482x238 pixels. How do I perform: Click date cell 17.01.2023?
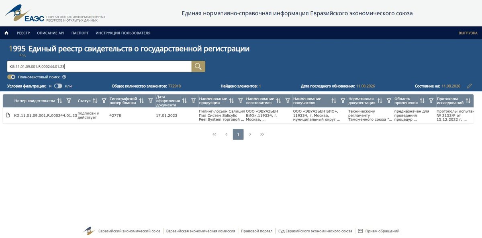pyautogui.click(x=166, y=115)
